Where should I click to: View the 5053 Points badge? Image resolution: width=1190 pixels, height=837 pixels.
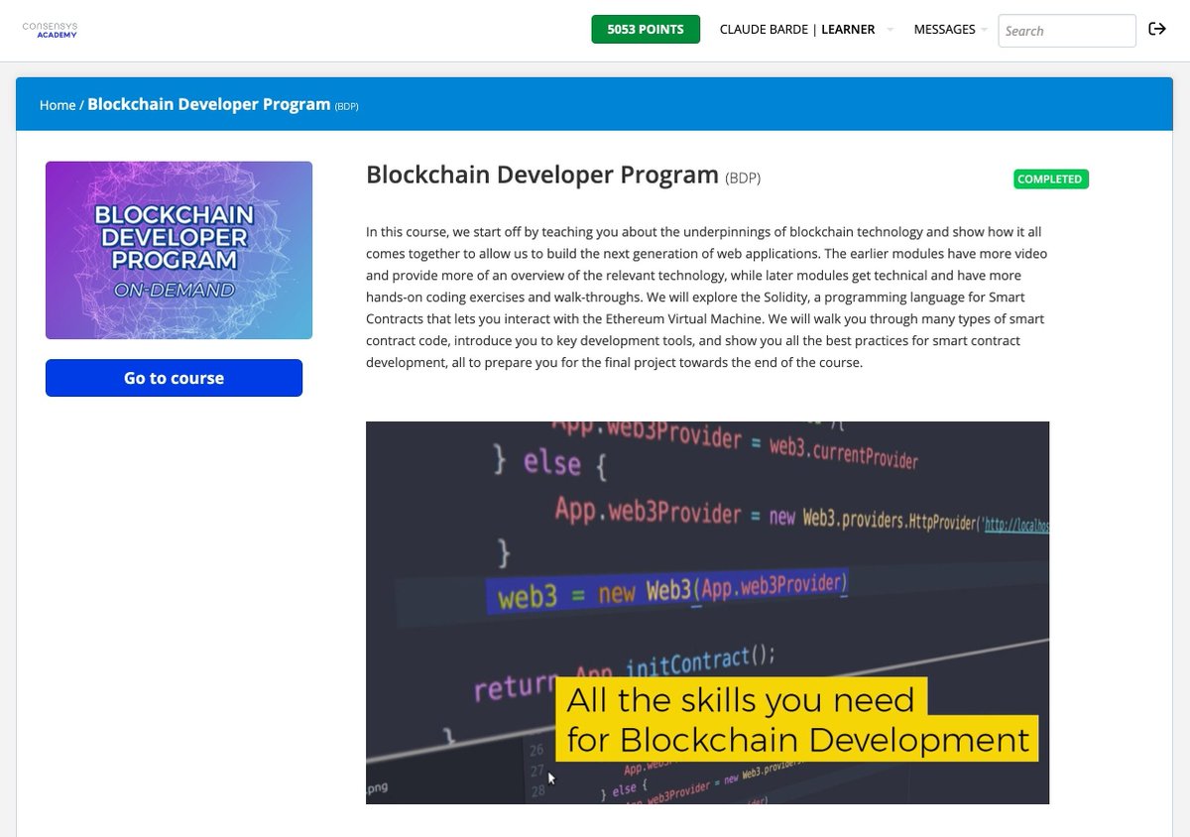tap(646, 30)
